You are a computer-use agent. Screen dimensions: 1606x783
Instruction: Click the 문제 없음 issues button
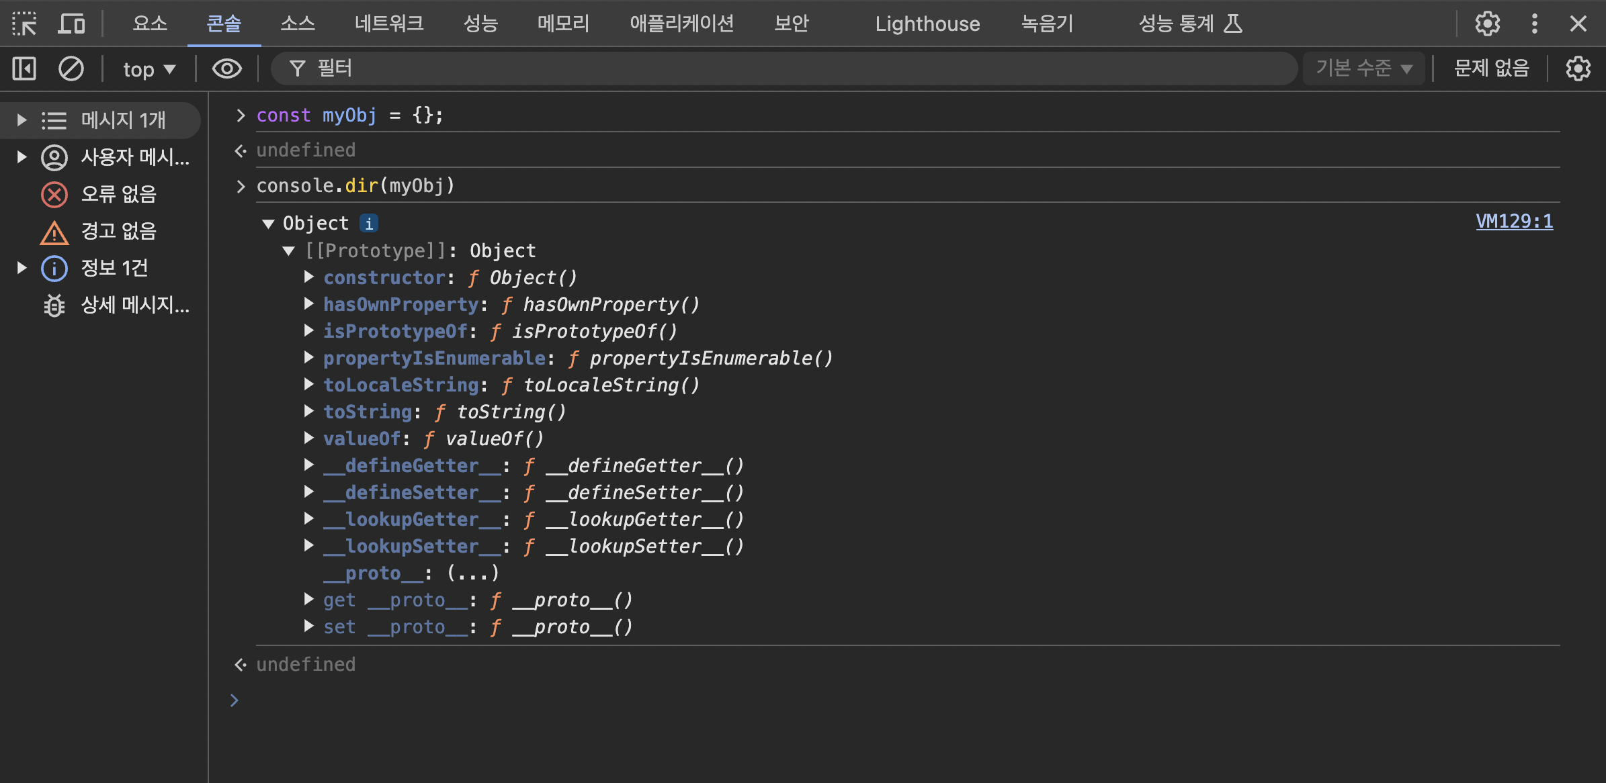click(x=1491, y=68)
